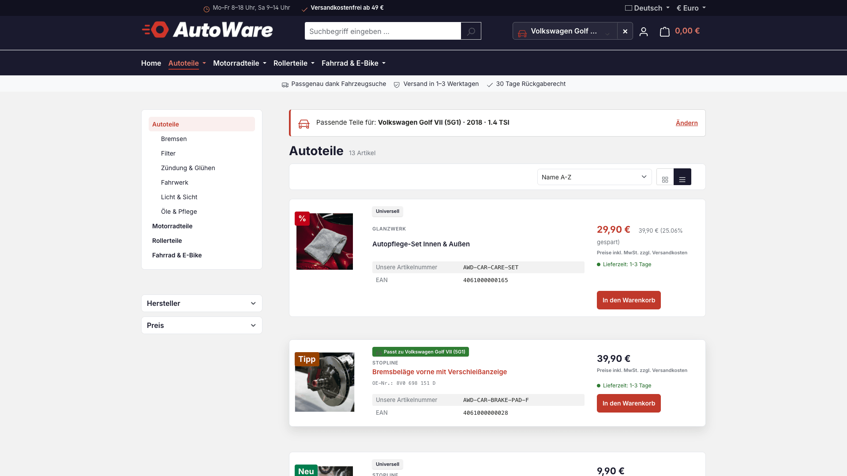
Task: Click the Tipp badge on brake pads
Action: [x=307, y=359]
